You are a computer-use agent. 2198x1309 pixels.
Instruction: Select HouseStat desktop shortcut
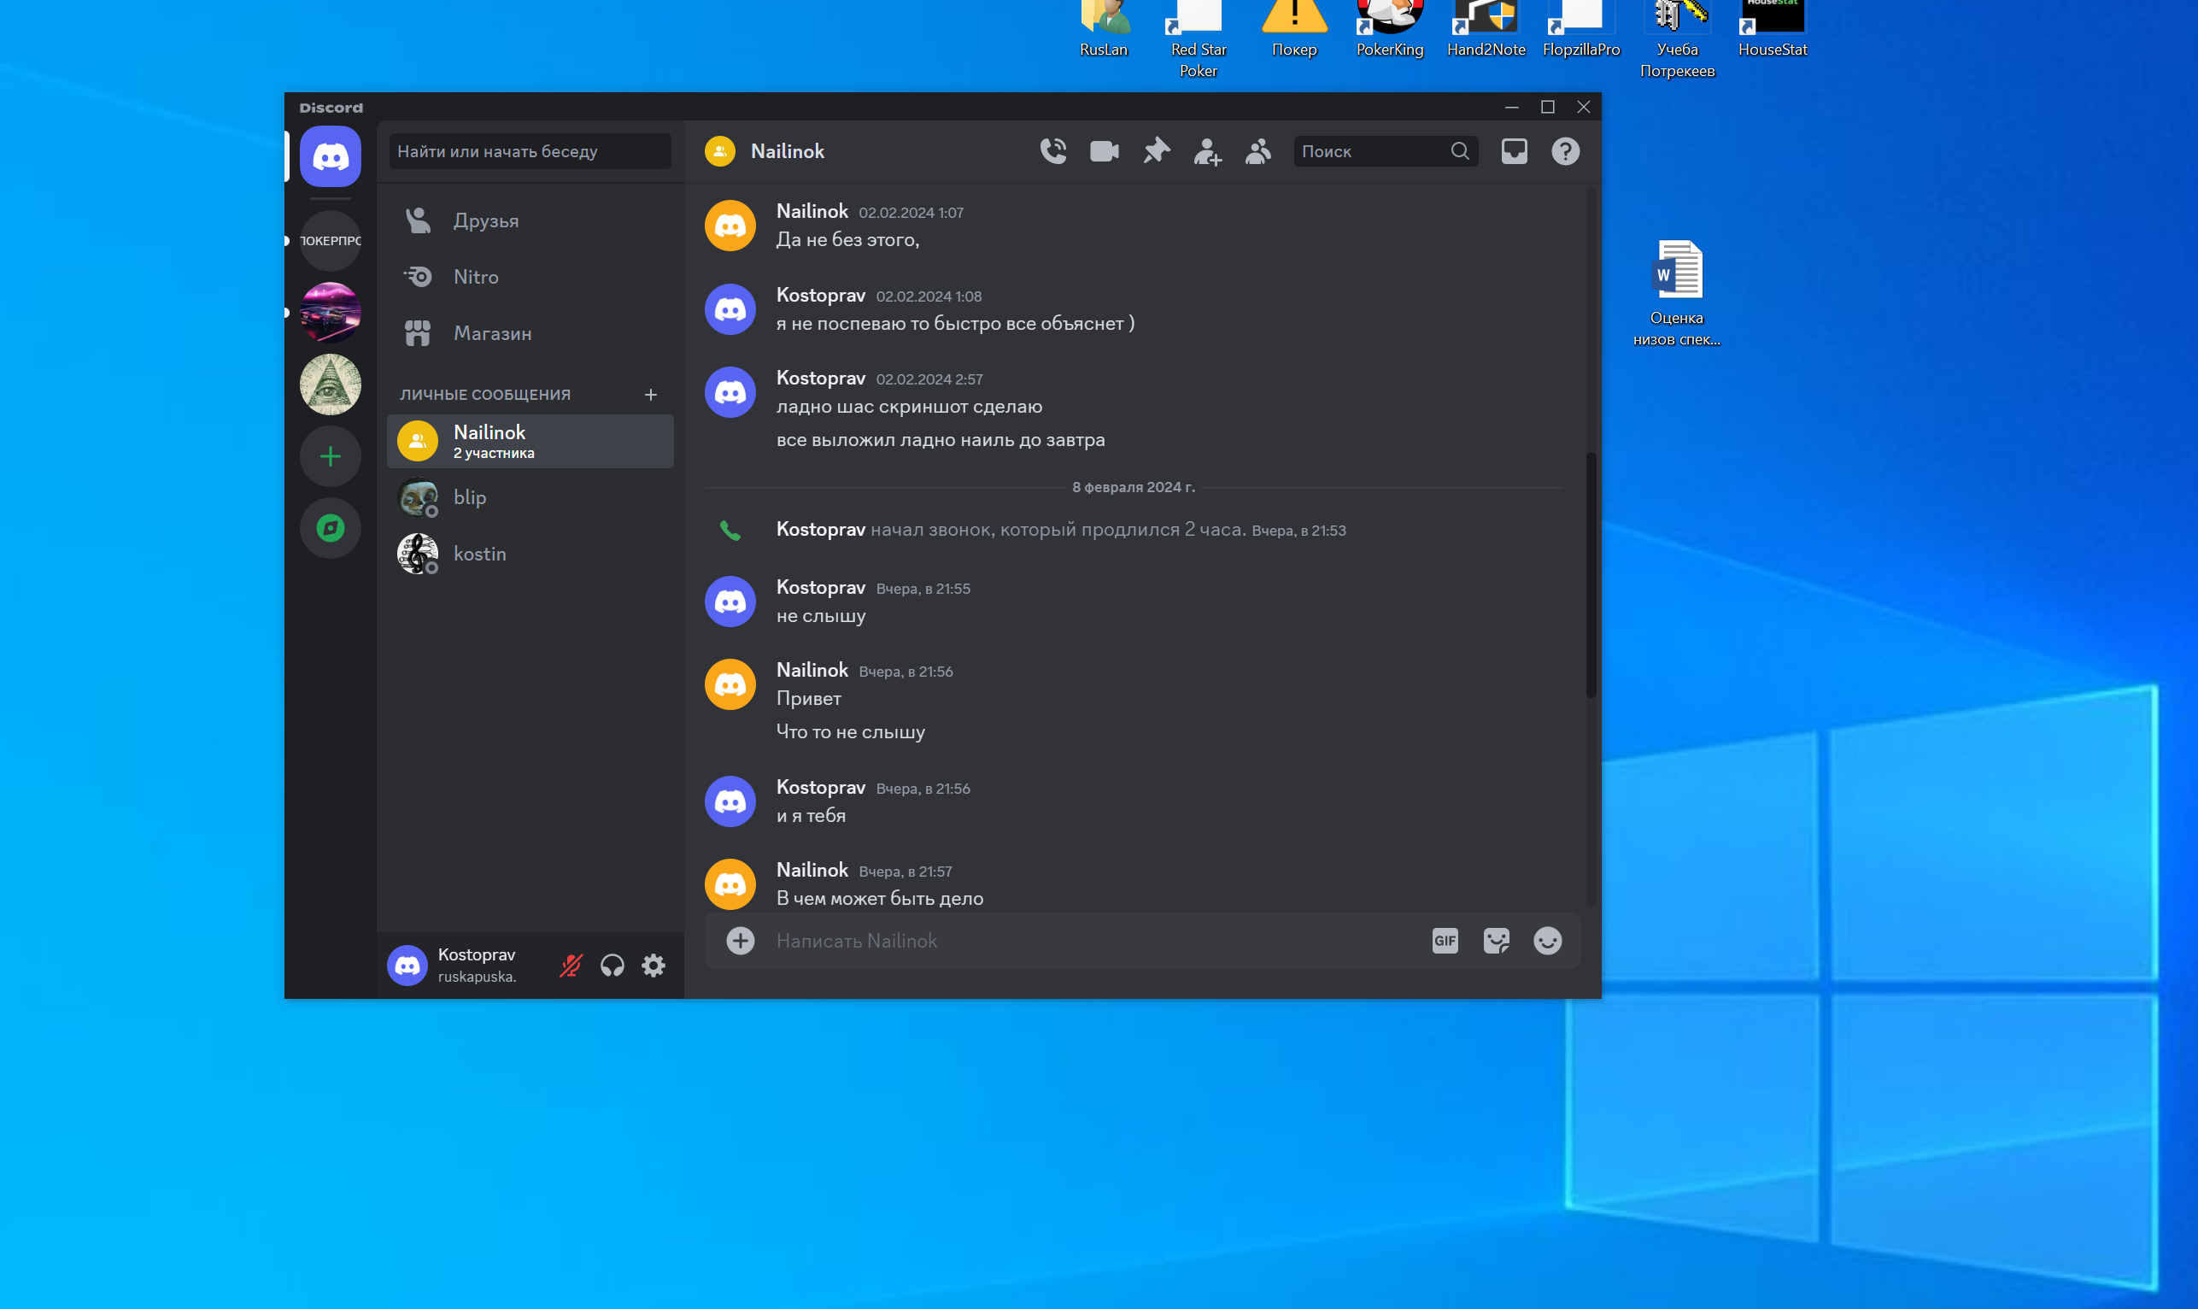(1773, 30)
